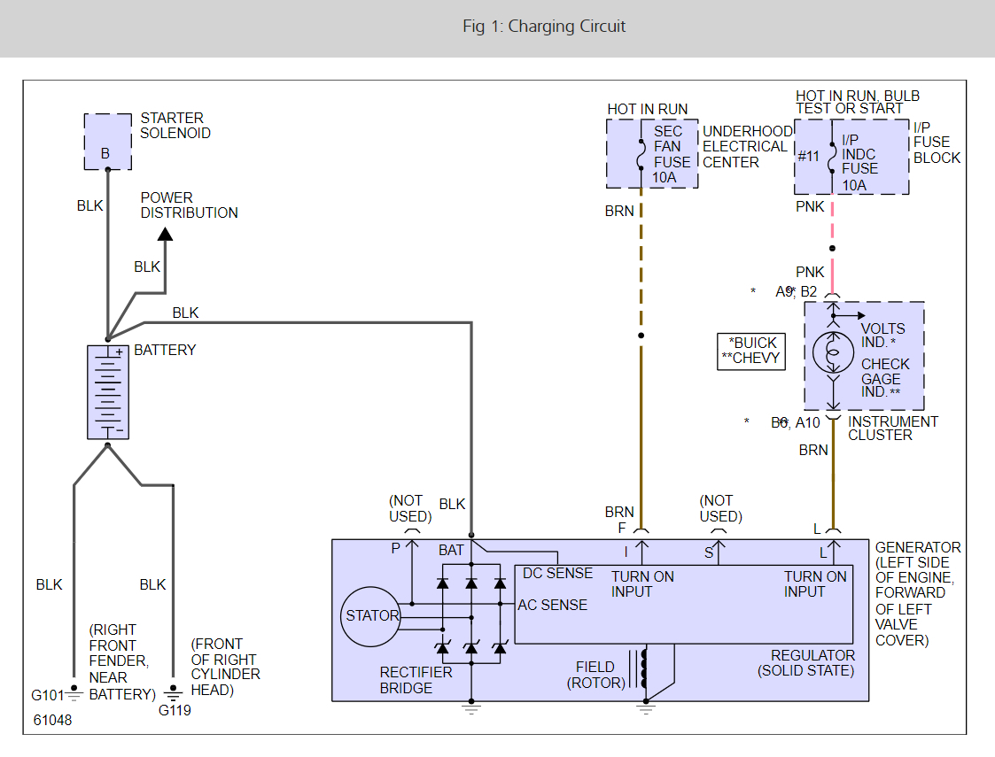This screenshot has height=757, width=995.
Task: Click the BLK label beside starter solenoid wire
Action: click(x=89, y=205)
